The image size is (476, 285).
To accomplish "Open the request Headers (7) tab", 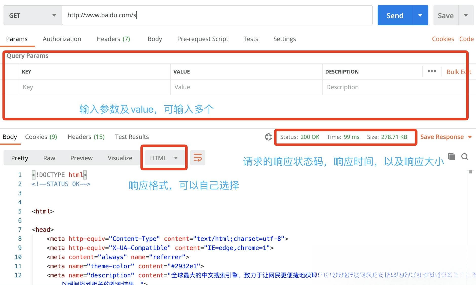I will 113,39.
